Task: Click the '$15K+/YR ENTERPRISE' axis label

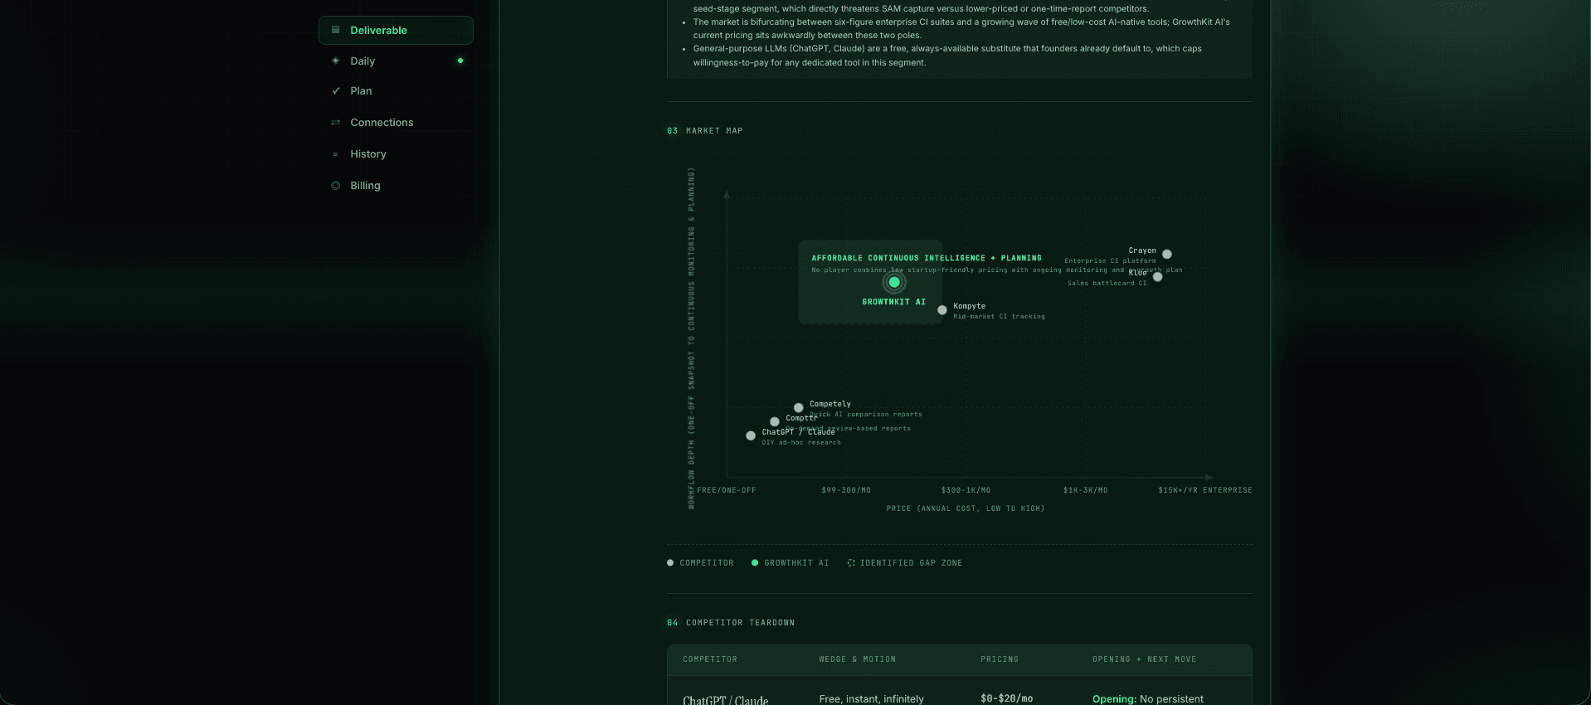Action: tap(1205, 490)
